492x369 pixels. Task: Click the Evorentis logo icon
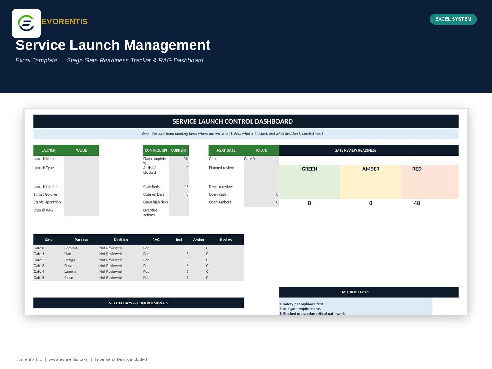[x=26, y=23]
